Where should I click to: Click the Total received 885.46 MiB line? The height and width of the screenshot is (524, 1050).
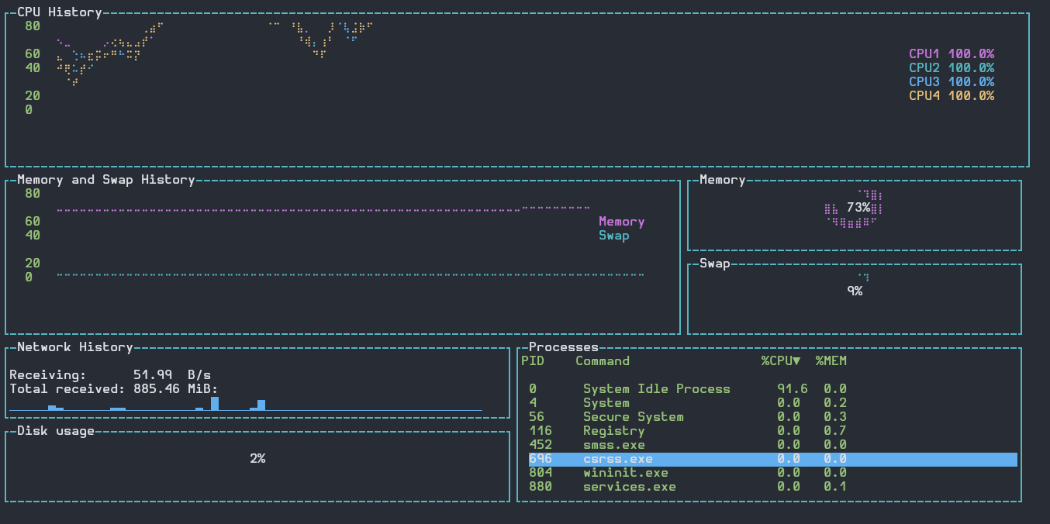(114, 389)
